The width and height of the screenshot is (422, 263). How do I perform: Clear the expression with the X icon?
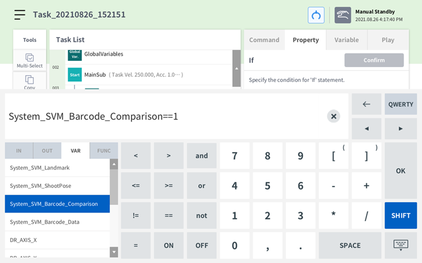coord(333,116)
